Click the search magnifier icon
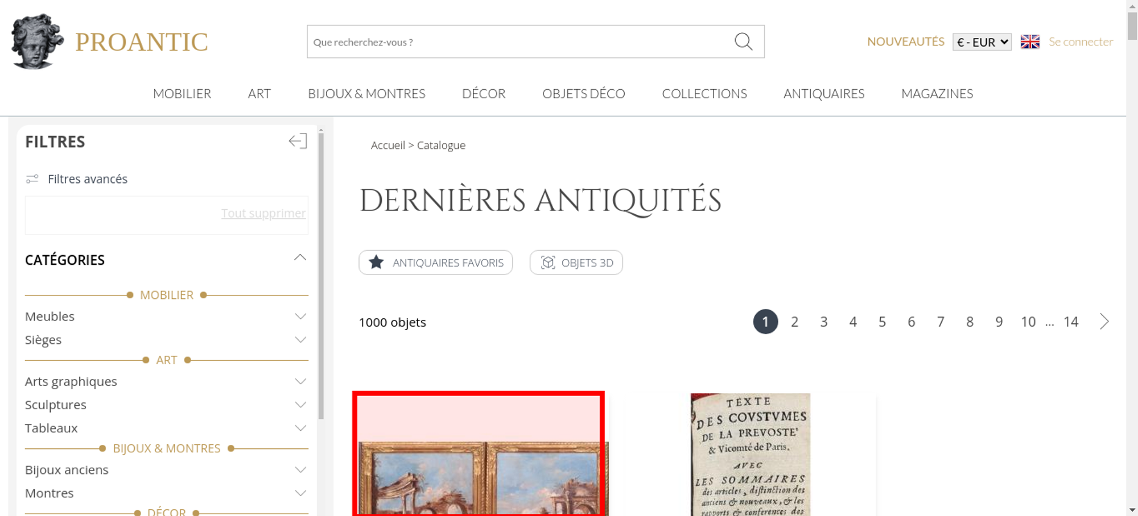Screen dimensions: 1138x516 pos(743,41)
